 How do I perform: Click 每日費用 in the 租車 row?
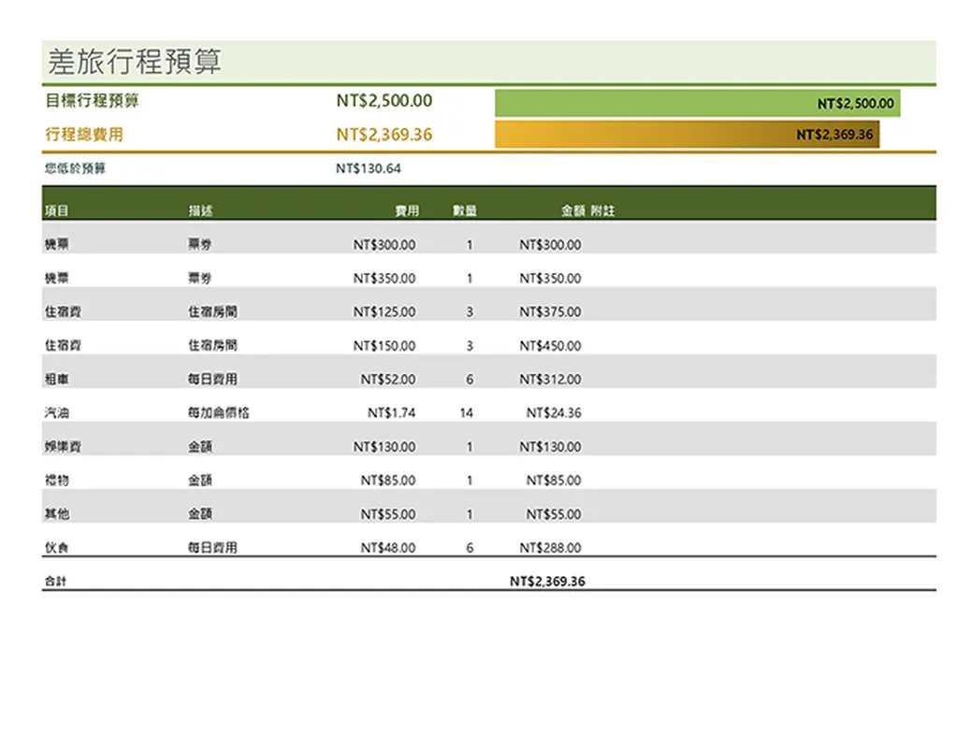click(212, 379)
